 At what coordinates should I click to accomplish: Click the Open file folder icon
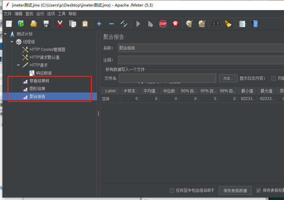tap(33, 24)
